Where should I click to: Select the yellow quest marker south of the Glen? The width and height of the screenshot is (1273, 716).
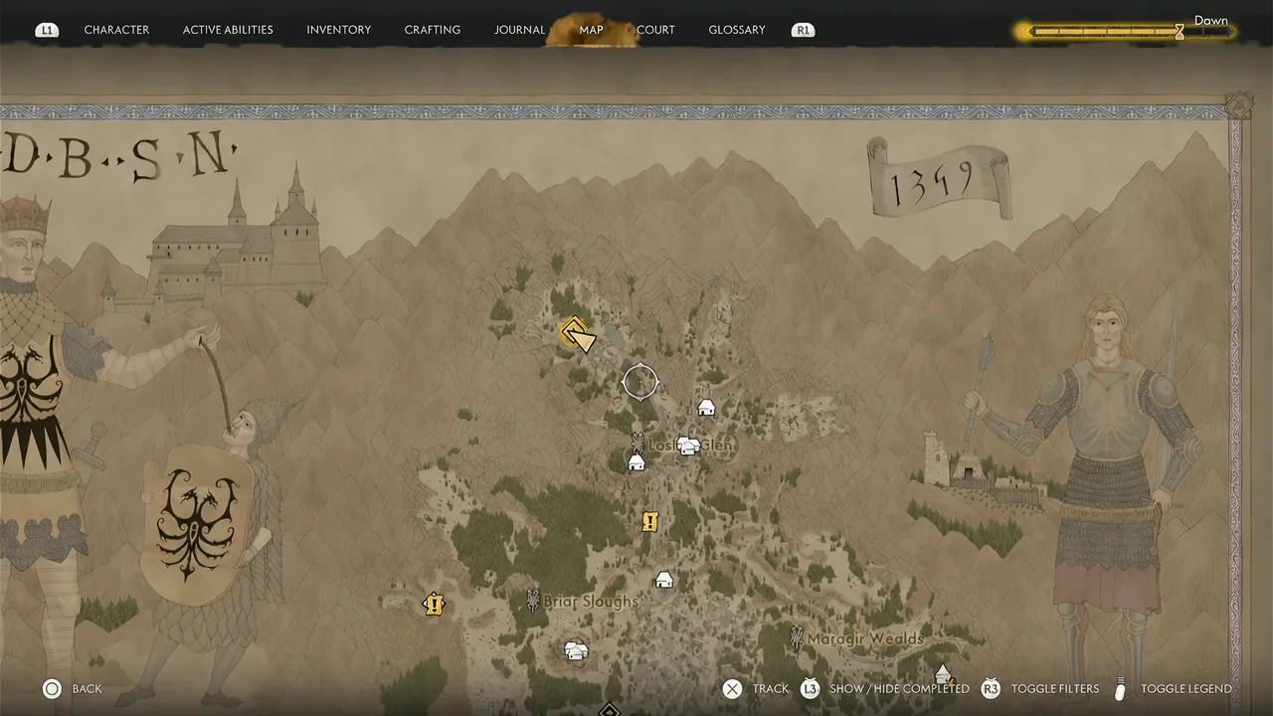tap(650, 522)
